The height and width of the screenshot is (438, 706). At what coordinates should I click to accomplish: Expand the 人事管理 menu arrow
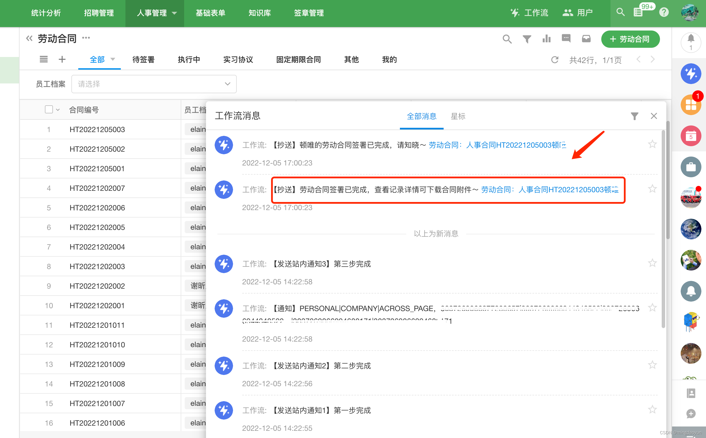pyautogui.click(x=174, y=13)
